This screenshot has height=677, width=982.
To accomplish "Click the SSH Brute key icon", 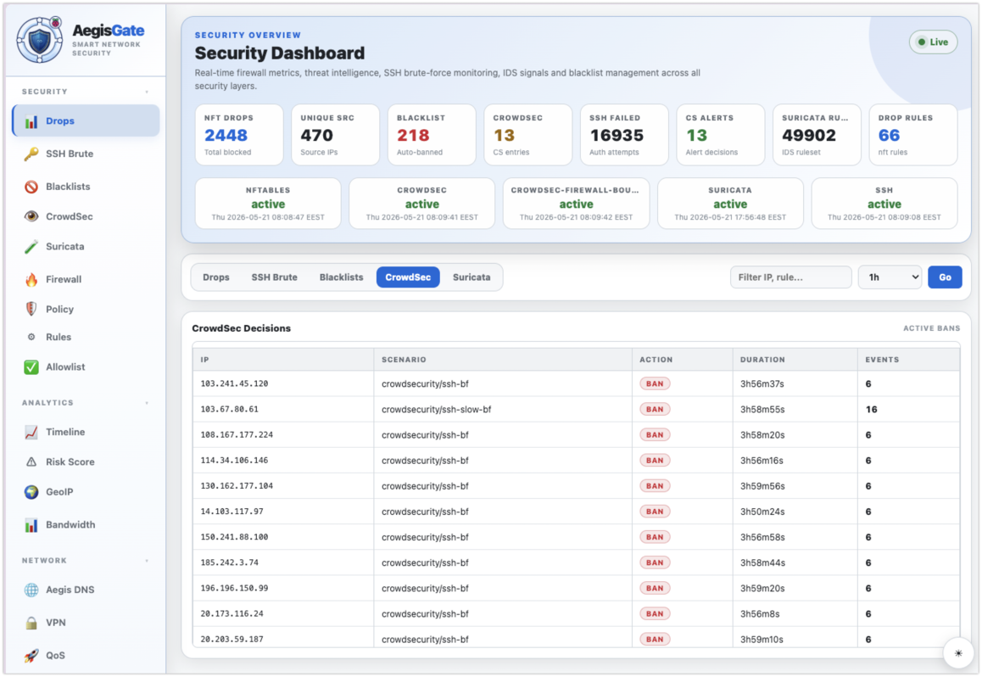I will [31, 154].
